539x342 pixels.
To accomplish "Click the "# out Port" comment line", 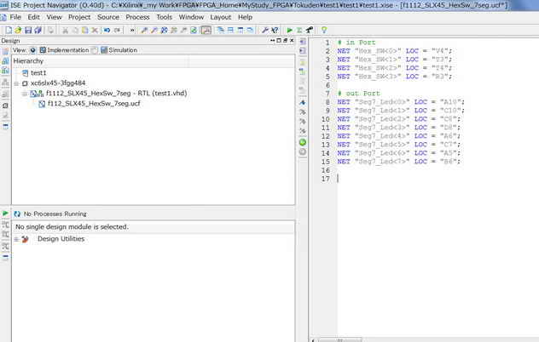I will (x=358, y=94).
